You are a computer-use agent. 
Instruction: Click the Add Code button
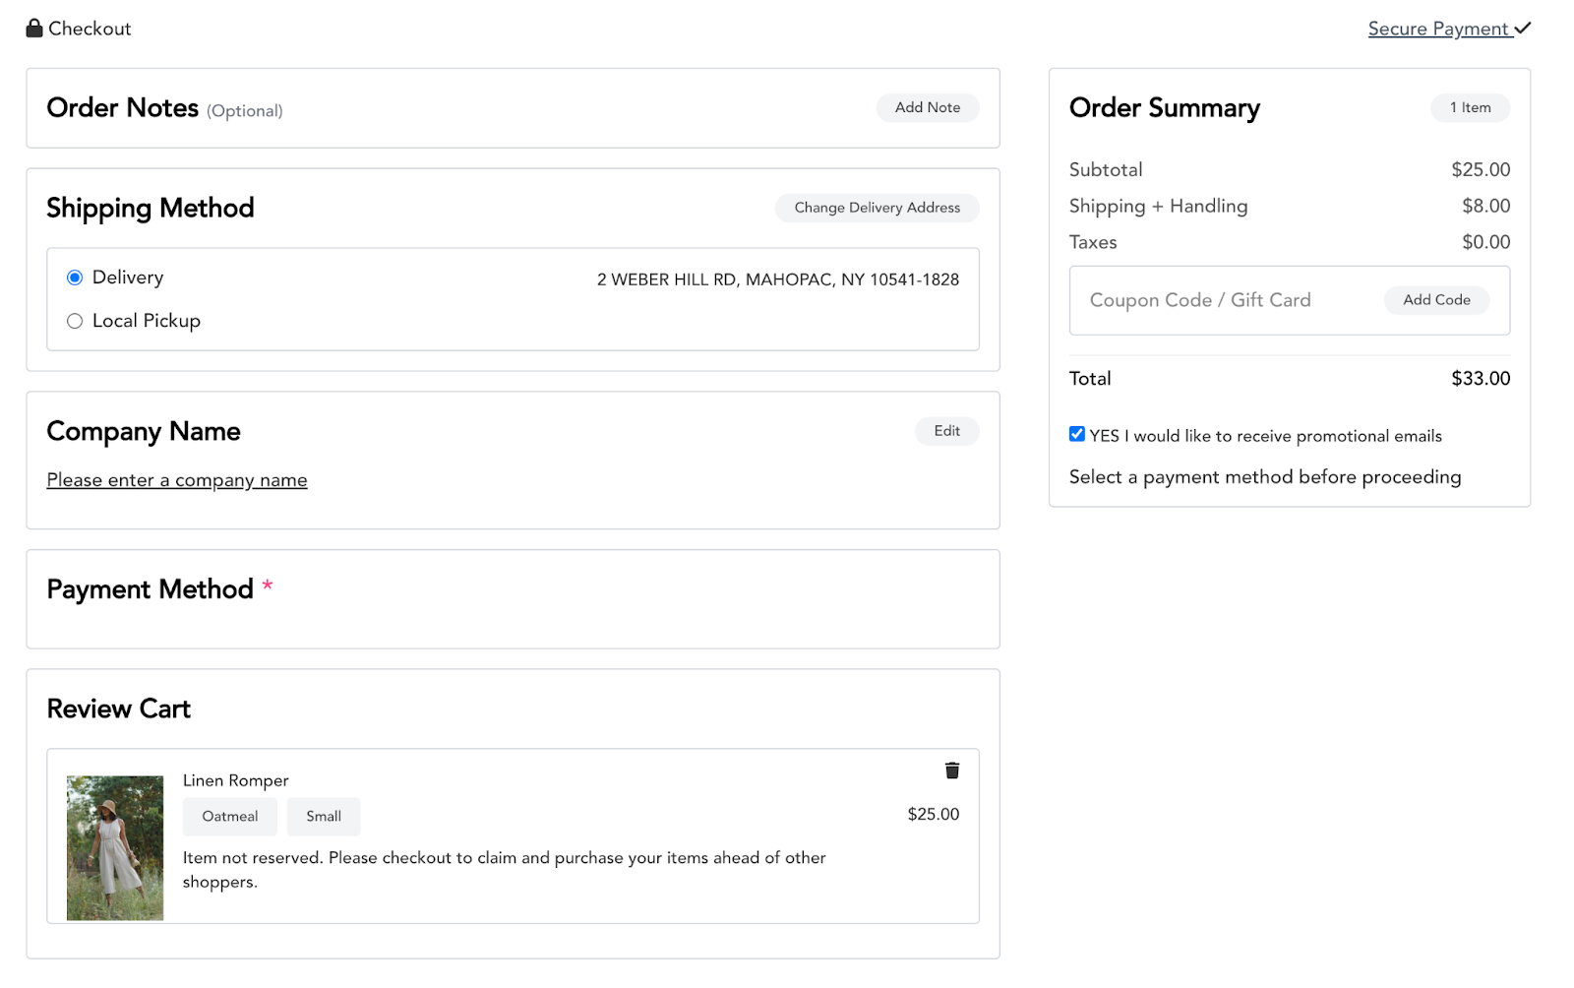1435,300
